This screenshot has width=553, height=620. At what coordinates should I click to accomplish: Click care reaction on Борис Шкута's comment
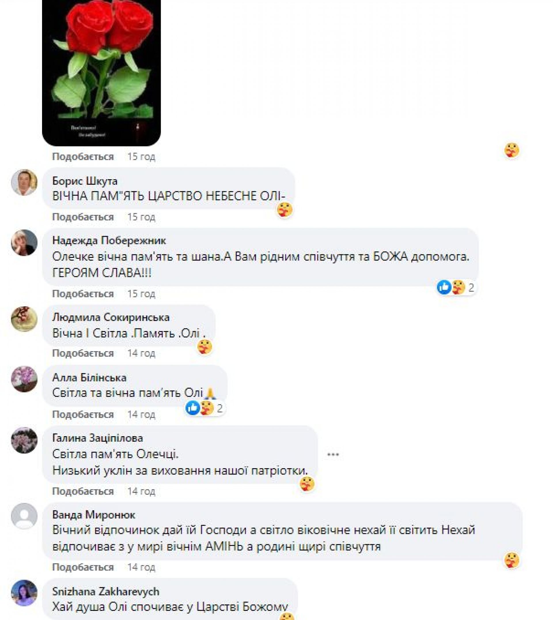(285, 210)
